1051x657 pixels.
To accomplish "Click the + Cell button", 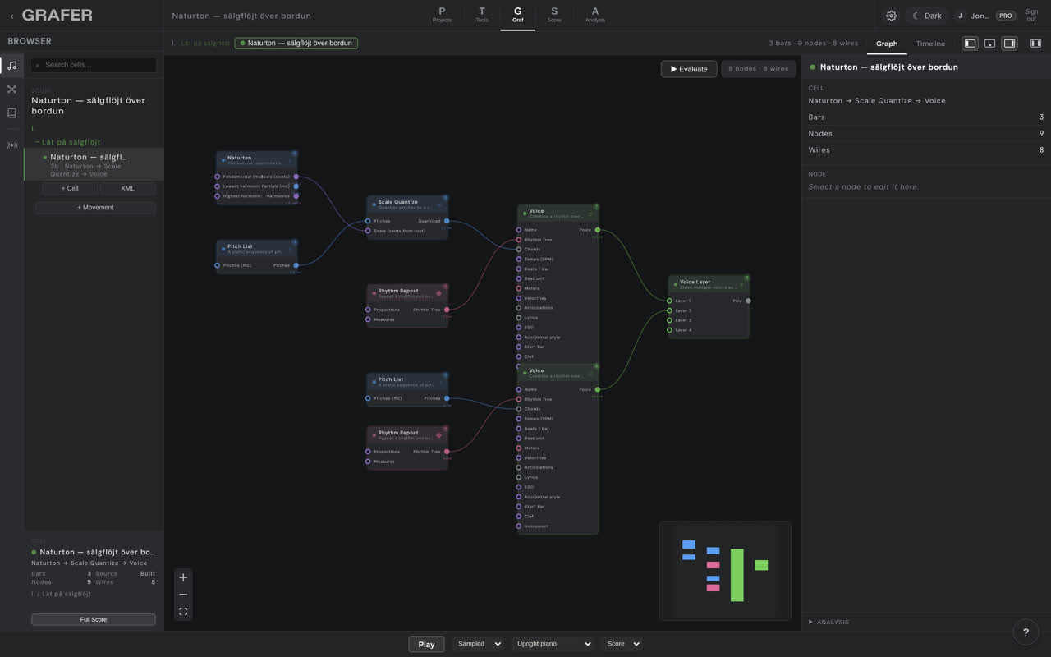I will coord(70,188).
